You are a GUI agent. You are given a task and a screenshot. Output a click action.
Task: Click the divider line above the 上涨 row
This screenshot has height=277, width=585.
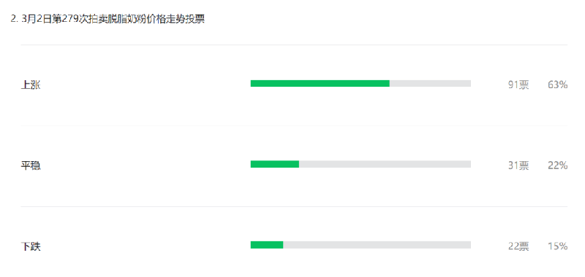[294, 45]
